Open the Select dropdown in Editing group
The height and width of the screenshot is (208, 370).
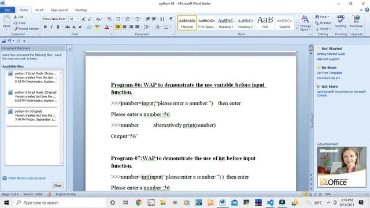coord(323,29)
